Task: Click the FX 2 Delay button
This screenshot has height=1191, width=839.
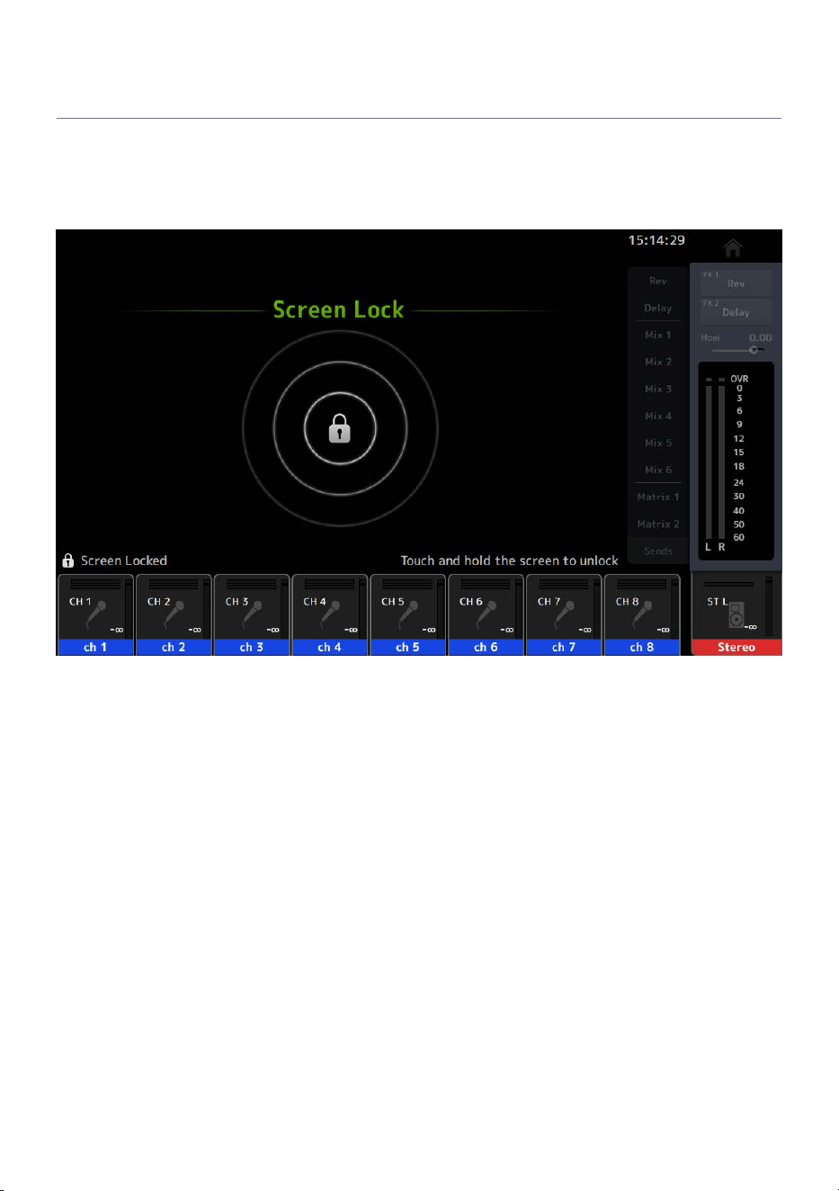Action: tap(736, 311)
